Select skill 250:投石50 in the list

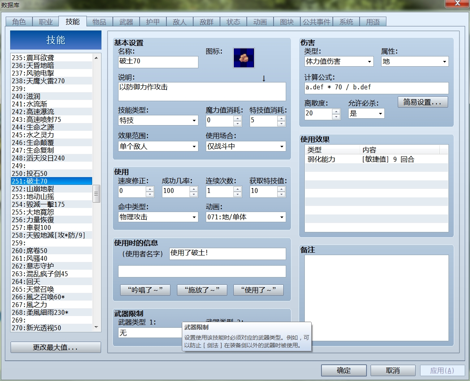point(51,173)
